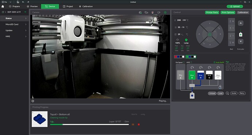Lower the bed by 10 mm
This screenshot has height=135, width=252.
pyautogui.click(x=232, y=43)
